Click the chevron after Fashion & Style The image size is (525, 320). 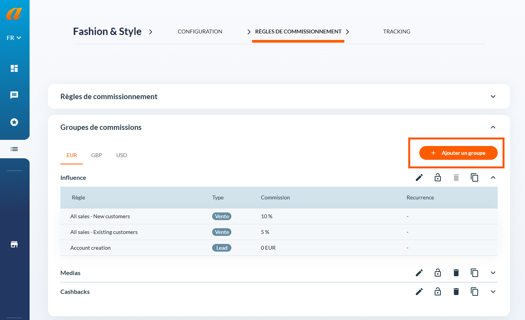pos(151,32)
